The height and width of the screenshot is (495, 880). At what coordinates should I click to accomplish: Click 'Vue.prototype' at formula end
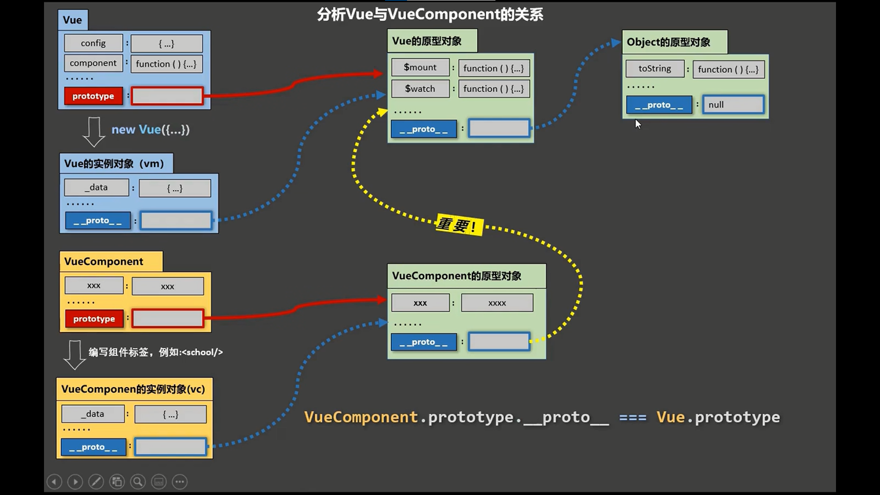pyautogui.click(x=718, y=417)
